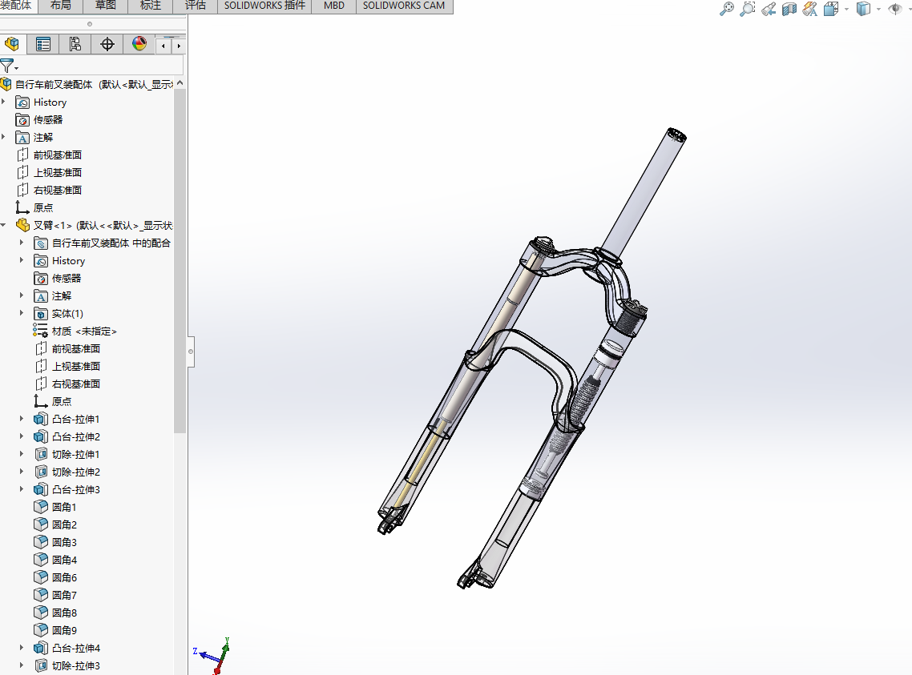Expand the 凸台-拉伸1 feature
Viewport: 912px width, 675px height.
[22, 419]
